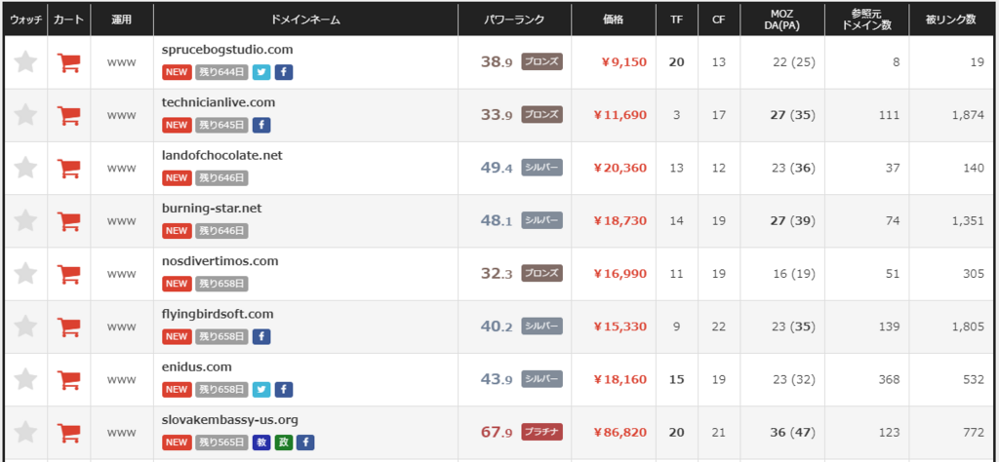Click Facebook icon under technicianlive.com
Viewport: 999px width, 462px height.
261,125
